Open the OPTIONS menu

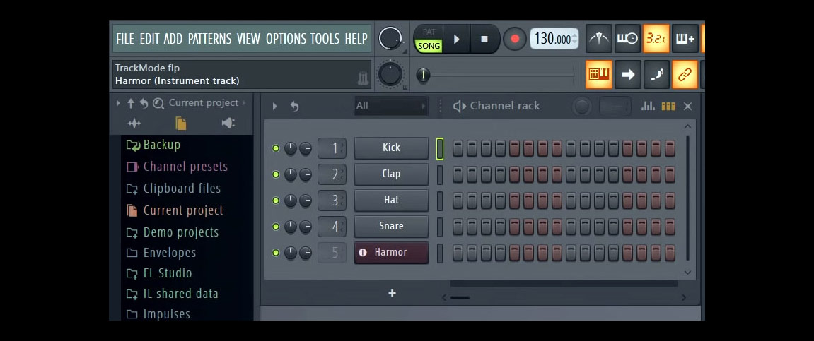286,39
